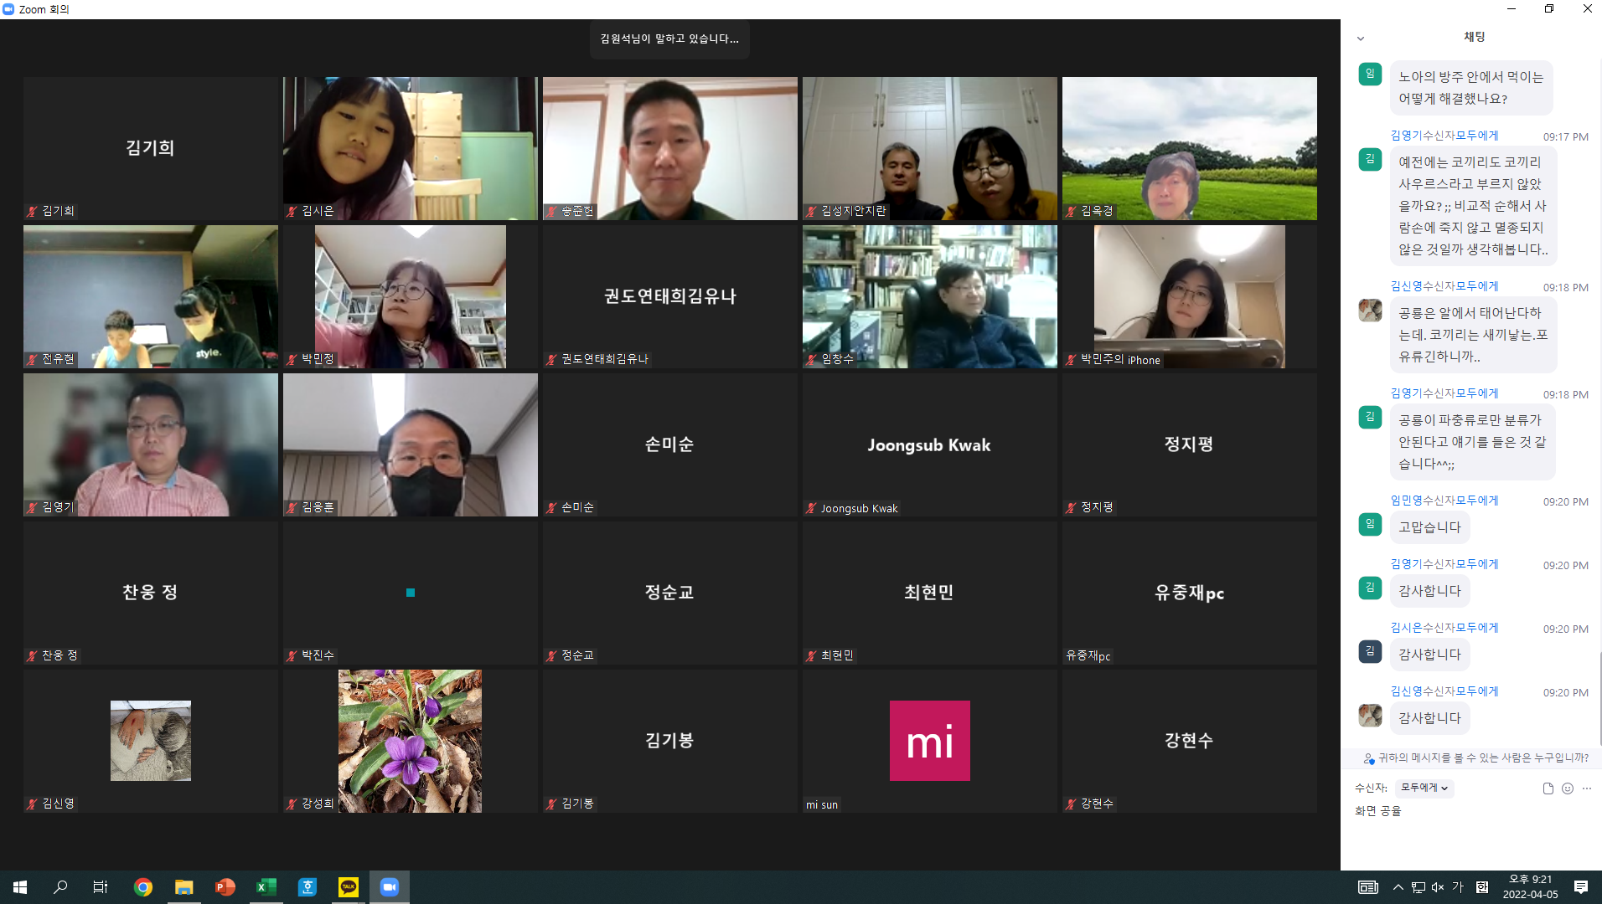This screenshot has height=904, width=1602.
Task: Open File Explorer from the taskbar
Action: (184, 887)
